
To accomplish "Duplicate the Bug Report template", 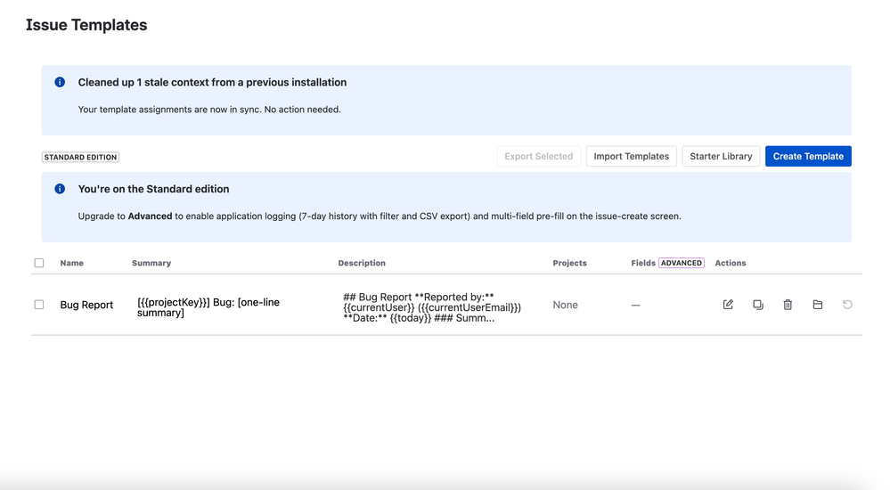I will [758, 305].
